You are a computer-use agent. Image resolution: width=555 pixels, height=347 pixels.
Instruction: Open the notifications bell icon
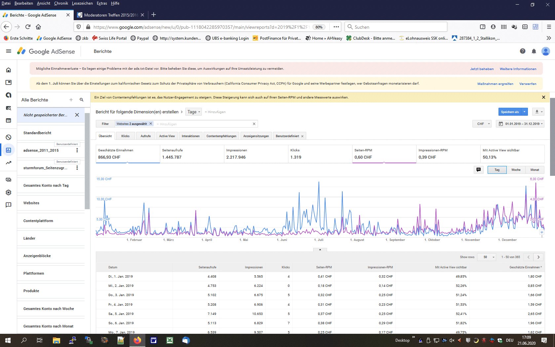(x=534, y=51)
